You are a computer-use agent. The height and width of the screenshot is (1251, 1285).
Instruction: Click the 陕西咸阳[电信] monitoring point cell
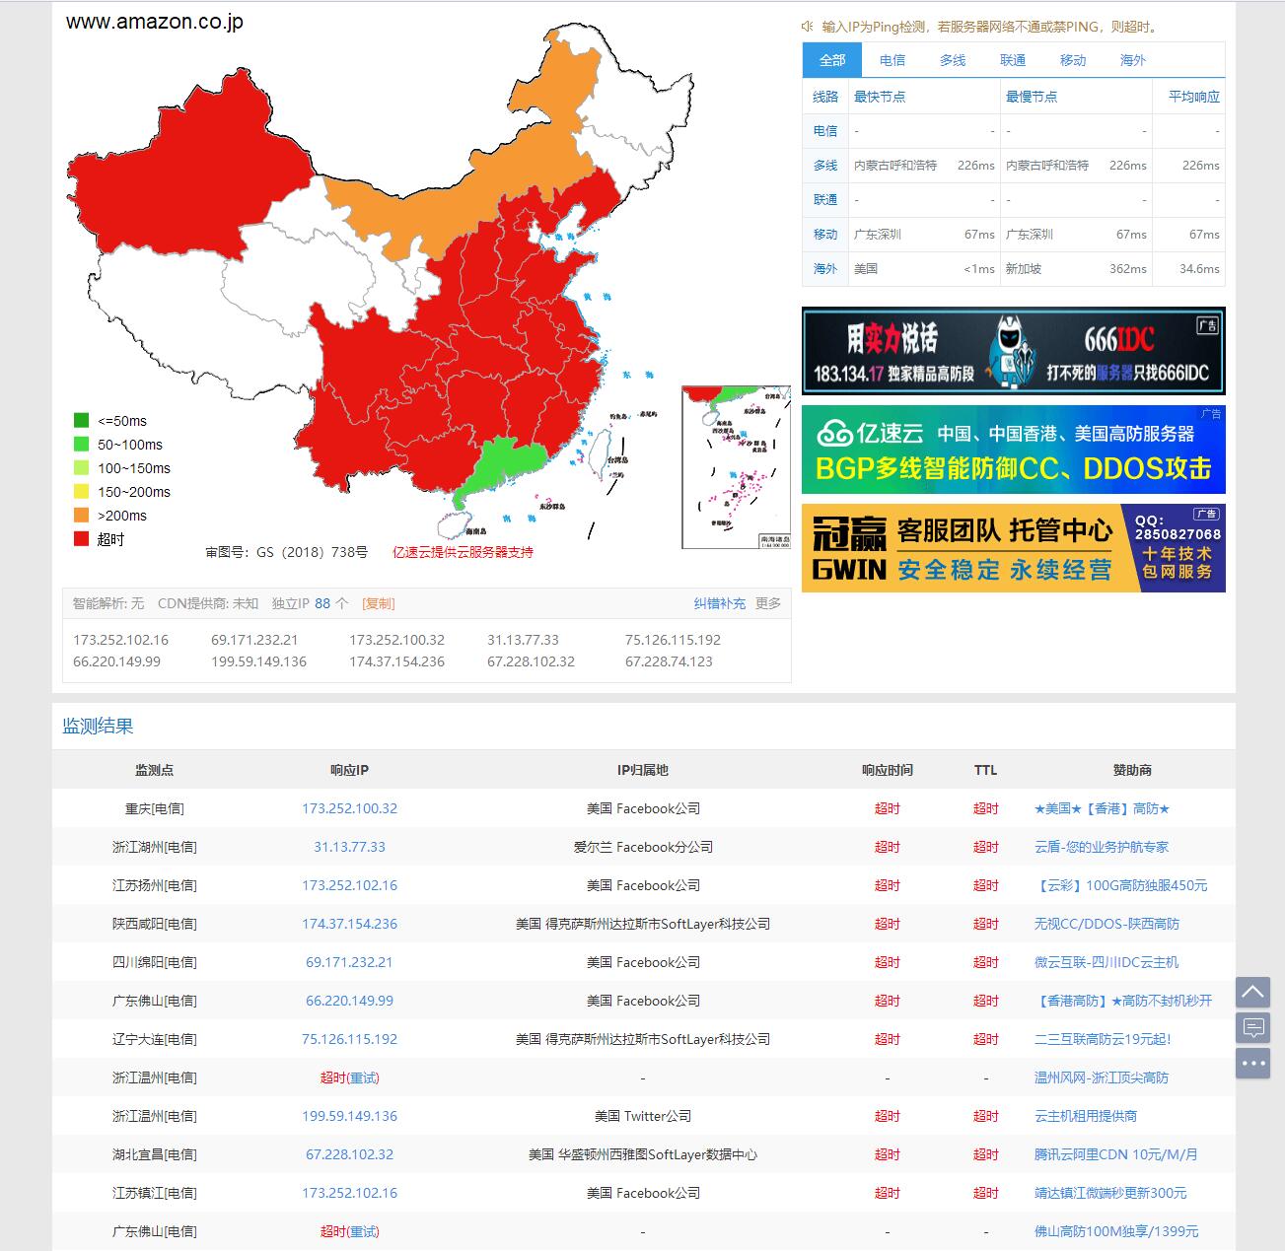point(154,924)
